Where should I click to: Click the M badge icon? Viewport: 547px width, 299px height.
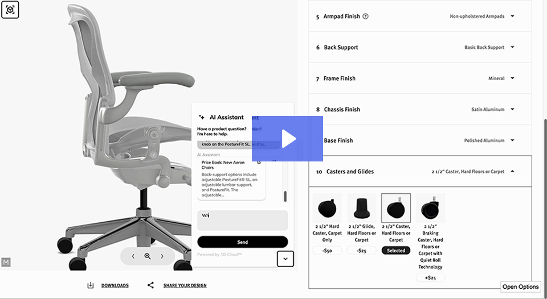(6, 262)
